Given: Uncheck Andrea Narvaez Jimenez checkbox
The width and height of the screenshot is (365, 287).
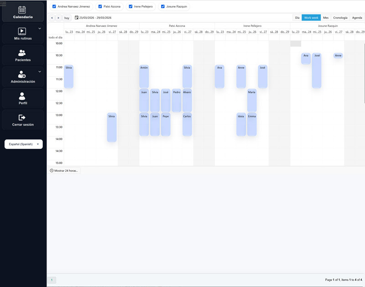Looking at the screenshot, I should coord(54,7).
